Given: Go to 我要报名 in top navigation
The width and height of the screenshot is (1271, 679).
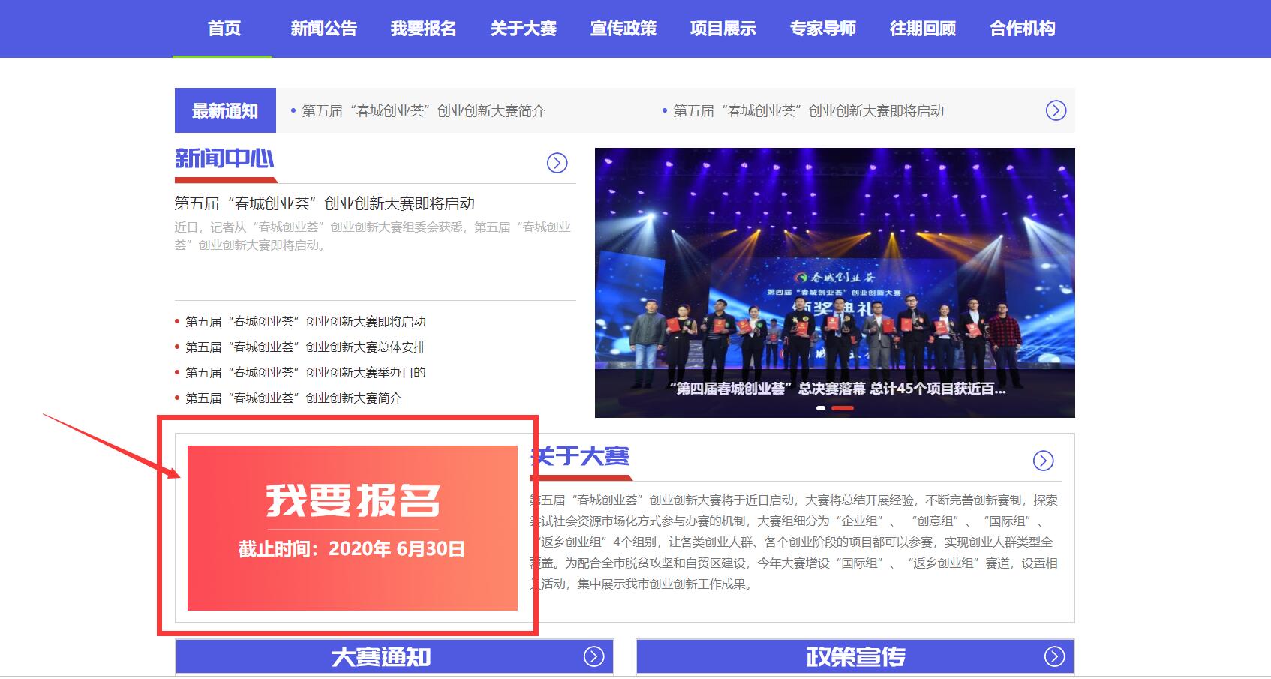Looking at the screenshot, I should (423, 29).
